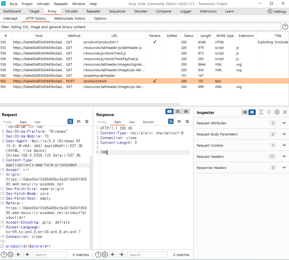Open the request search settings gear
Viewport: 289px width, 260px height.
11,255
